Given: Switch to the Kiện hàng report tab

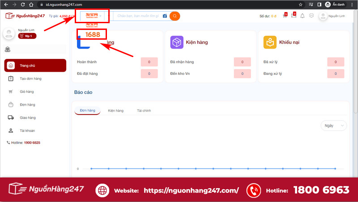Looking at the screenshot, I should tap(115, 111).
